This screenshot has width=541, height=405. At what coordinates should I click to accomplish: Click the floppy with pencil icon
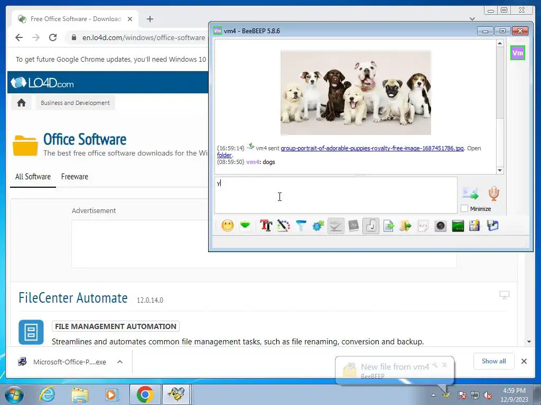(474, 226)
